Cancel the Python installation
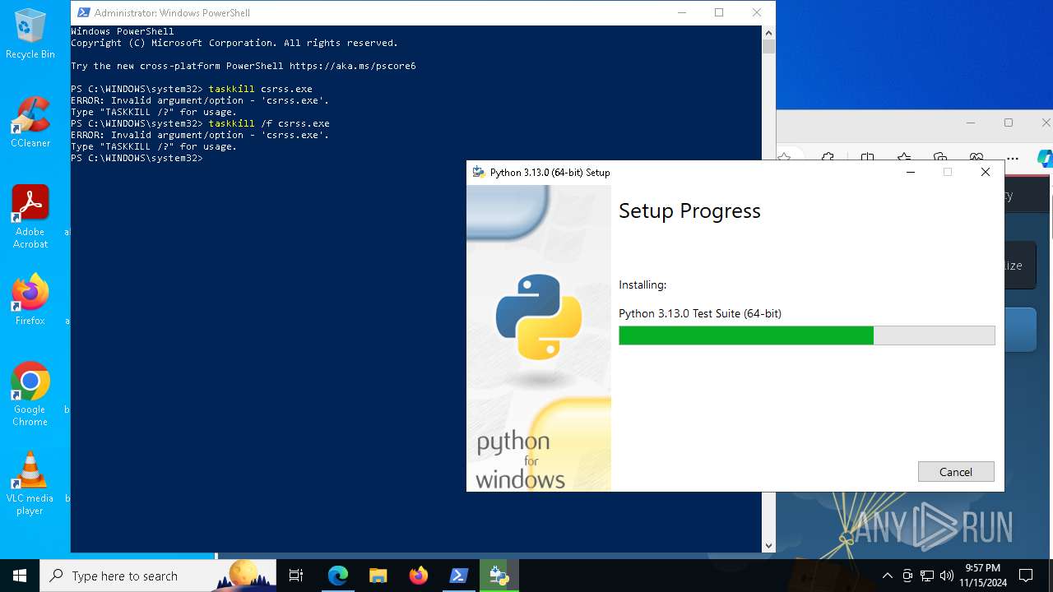 pos(956,471)
